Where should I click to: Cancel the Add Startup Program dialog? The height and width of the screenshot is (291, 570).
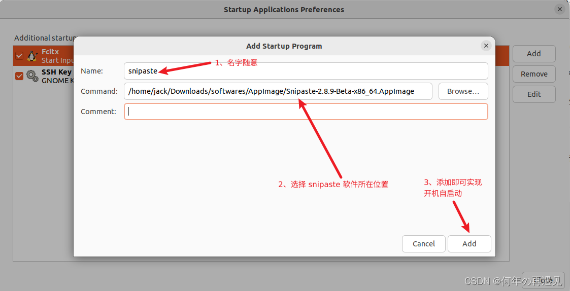pos(424,244)
